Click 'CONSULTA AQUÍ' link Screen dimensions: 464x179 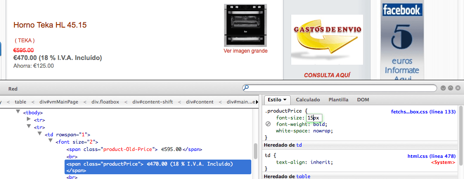pos(327,75)
